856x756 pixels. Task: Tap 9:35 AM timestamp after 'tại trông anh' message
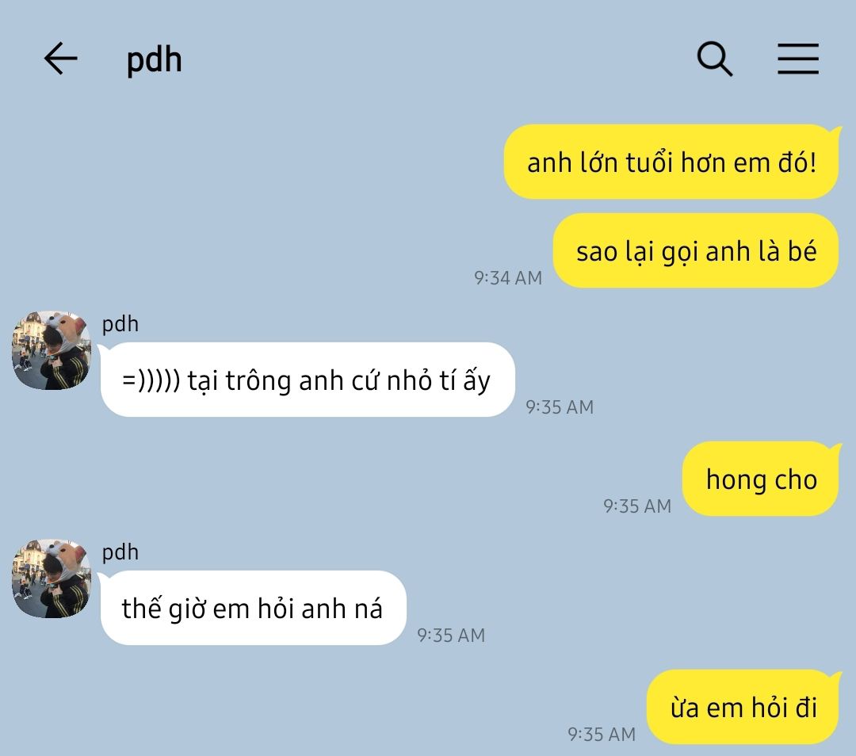click(560, 407)
